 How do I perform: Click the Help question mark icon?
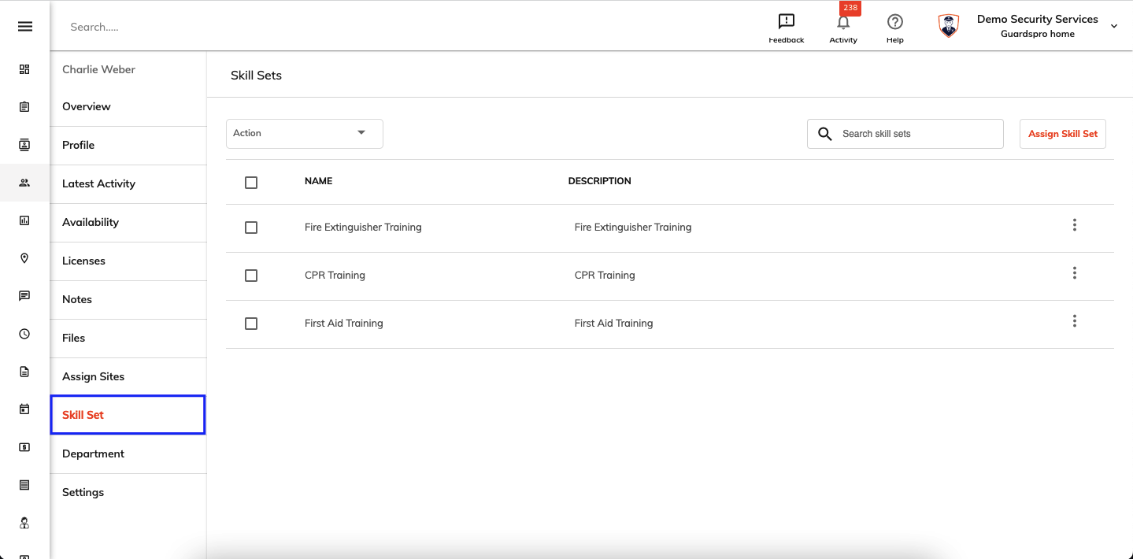[895, 22]
